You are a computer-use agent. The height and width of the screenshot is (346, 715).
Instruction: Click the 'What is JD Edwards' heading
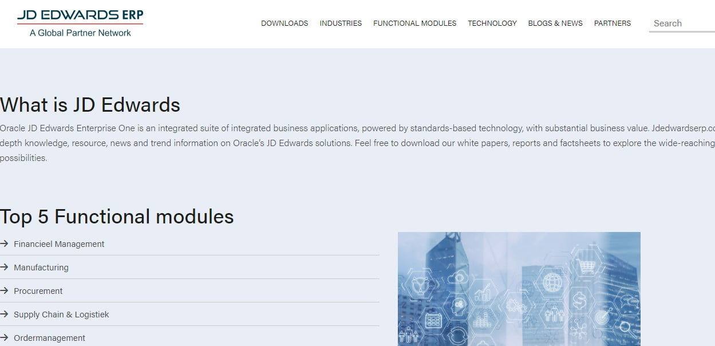click(90, 105)
